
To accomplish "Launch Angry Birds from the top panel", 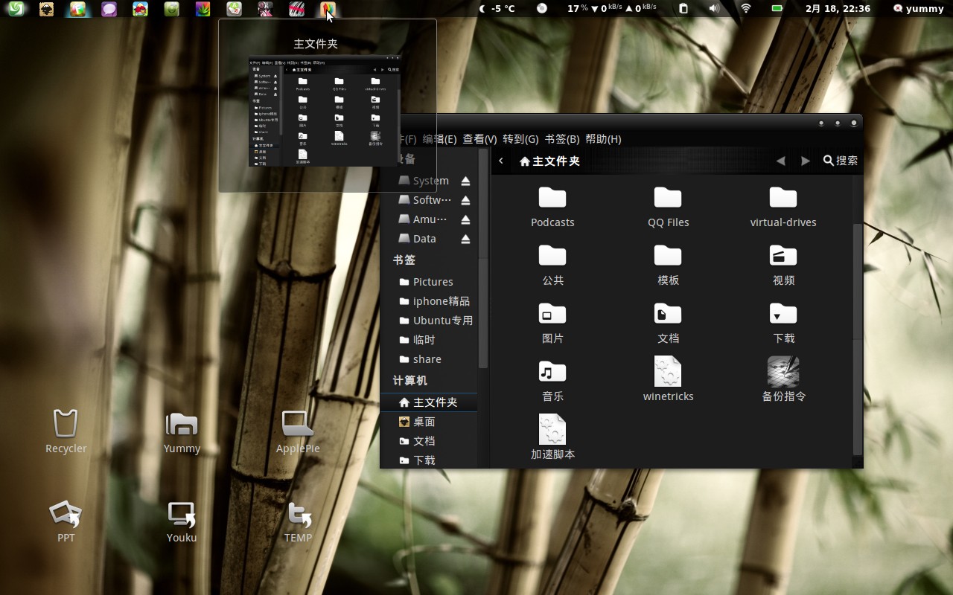I will tap(140, 9).
